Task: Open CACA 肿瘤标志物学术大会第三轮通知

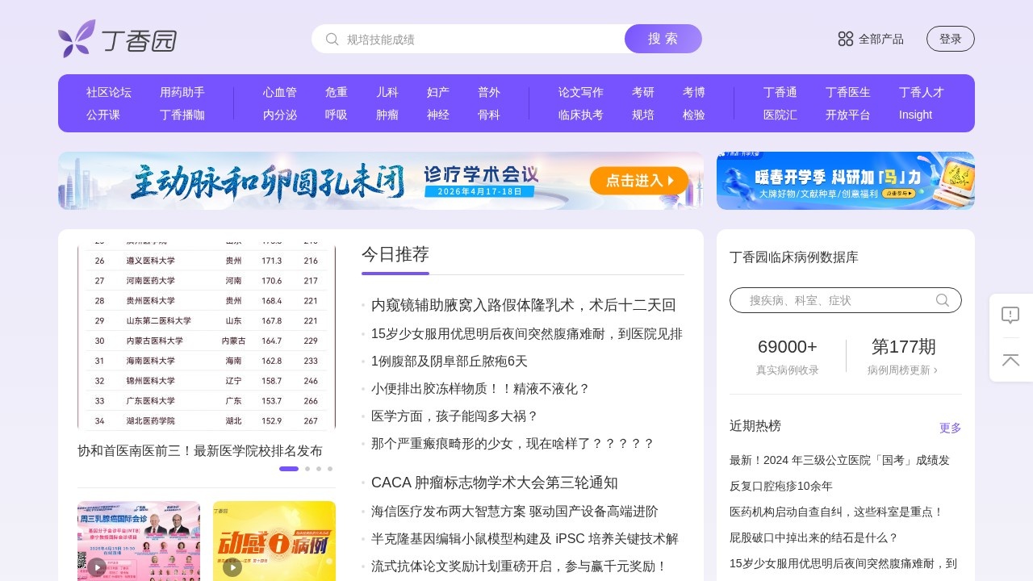Action: click(x=495, y=483)
